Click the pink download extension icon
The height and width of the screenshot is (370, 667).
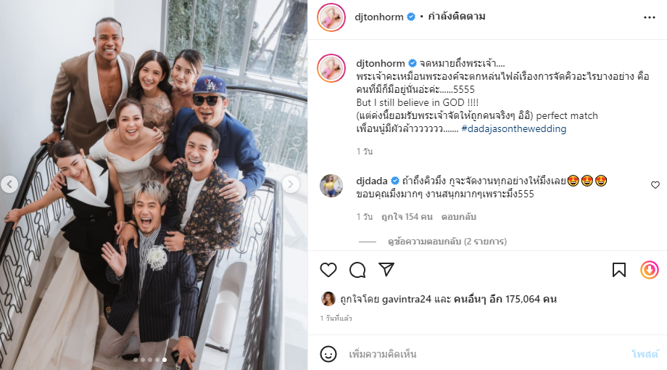coord(650,270)
